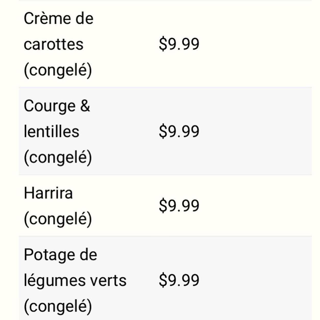Viewport: 320px width, 320px height.
Task: Click the "Harrira (congelé)" product name
Action: [58, 206]
